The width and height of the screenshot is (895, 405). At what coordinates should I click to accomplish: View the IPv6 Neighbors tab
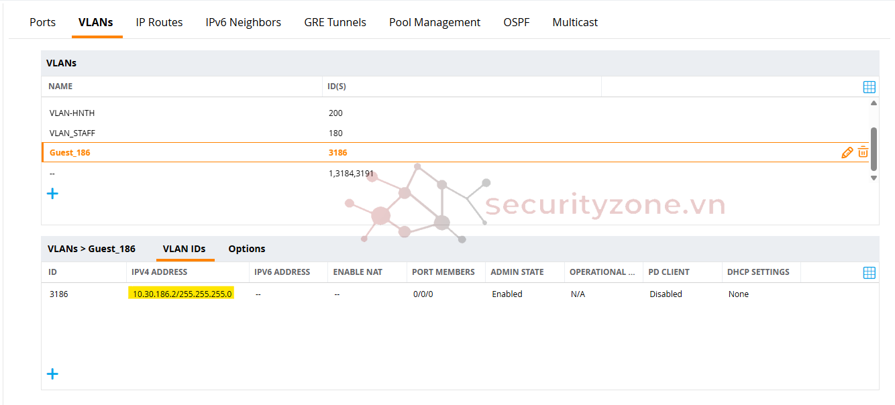click(x=243, y=22)
